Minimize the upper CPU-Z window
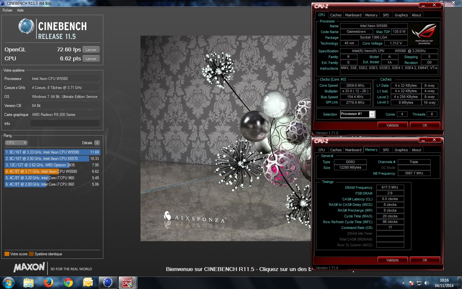The width and height of the screenshot is (462, 289). 423,5
